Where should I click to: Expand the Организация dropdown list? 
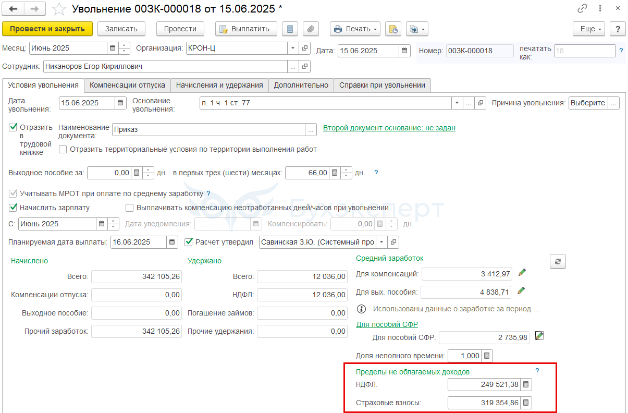(x=293, y=48)
